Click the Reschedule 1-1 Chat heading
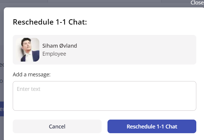 [50, 22]
